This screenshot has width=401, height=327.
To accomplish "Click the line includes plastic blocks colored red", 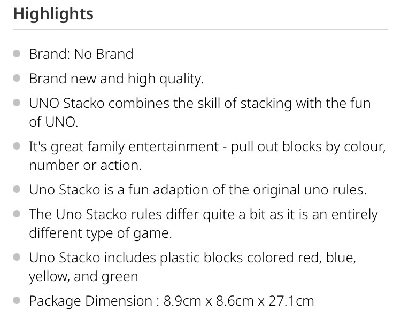I will [192, 258].
